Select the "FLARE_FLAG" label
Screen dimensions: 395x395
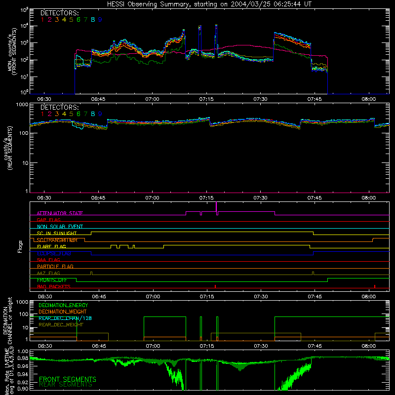pos(51,246)
